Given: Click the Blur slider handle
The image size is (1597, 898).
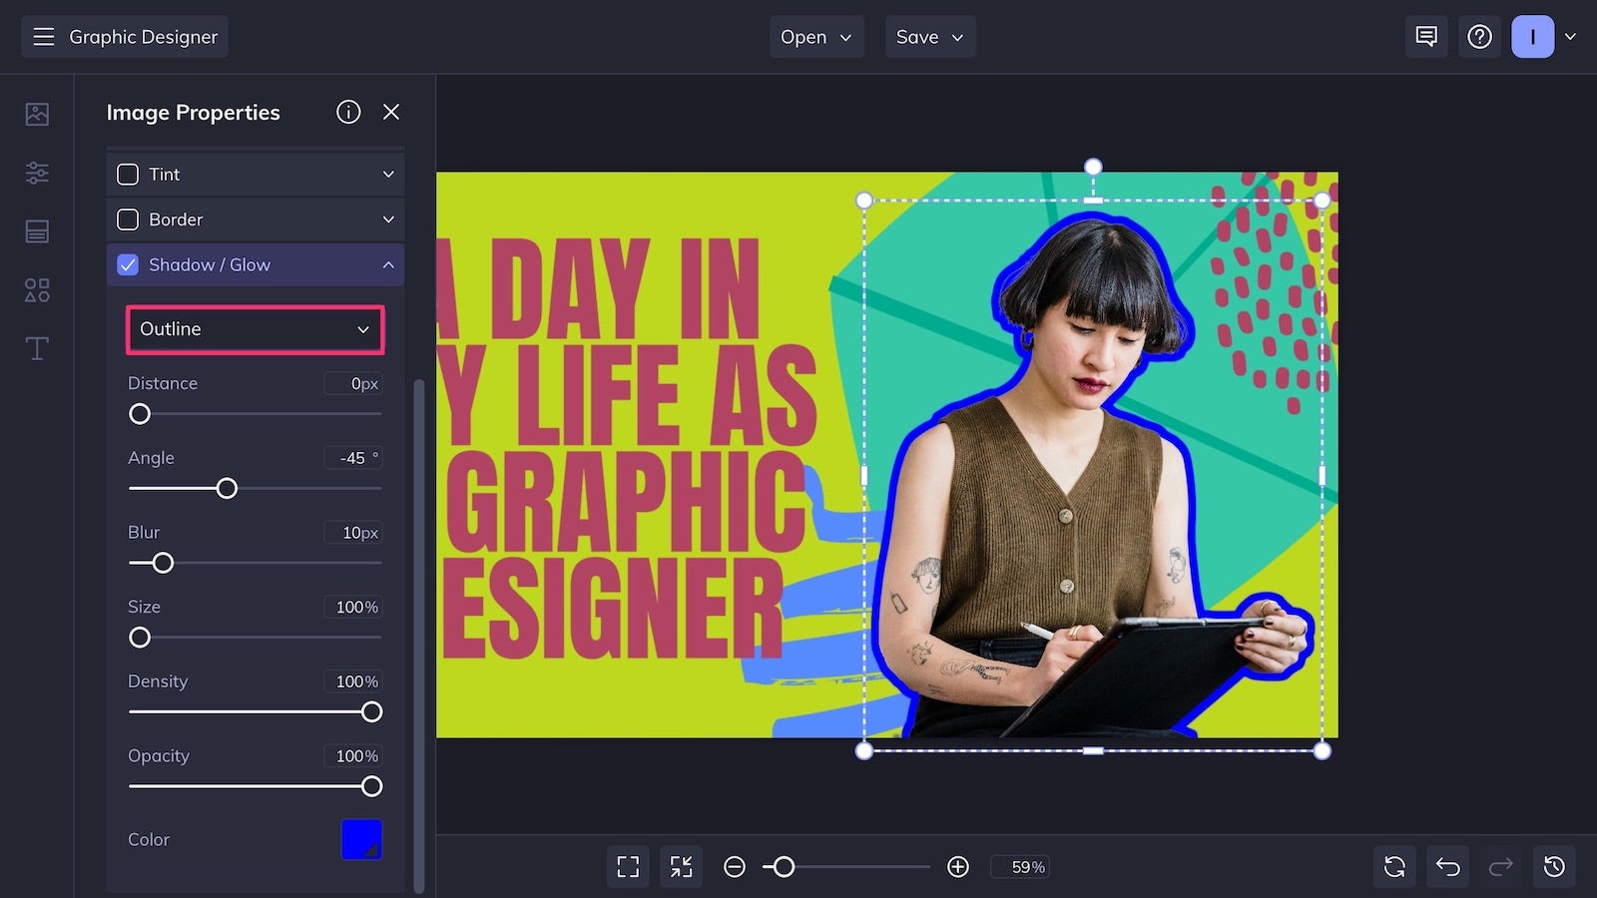Looking at the screenshot, I should click(163, 563).
